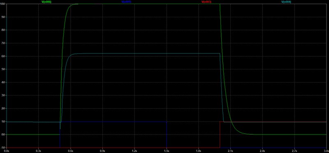
Task: Click the 1.2s label on time axis
Action: pos(135,151)
